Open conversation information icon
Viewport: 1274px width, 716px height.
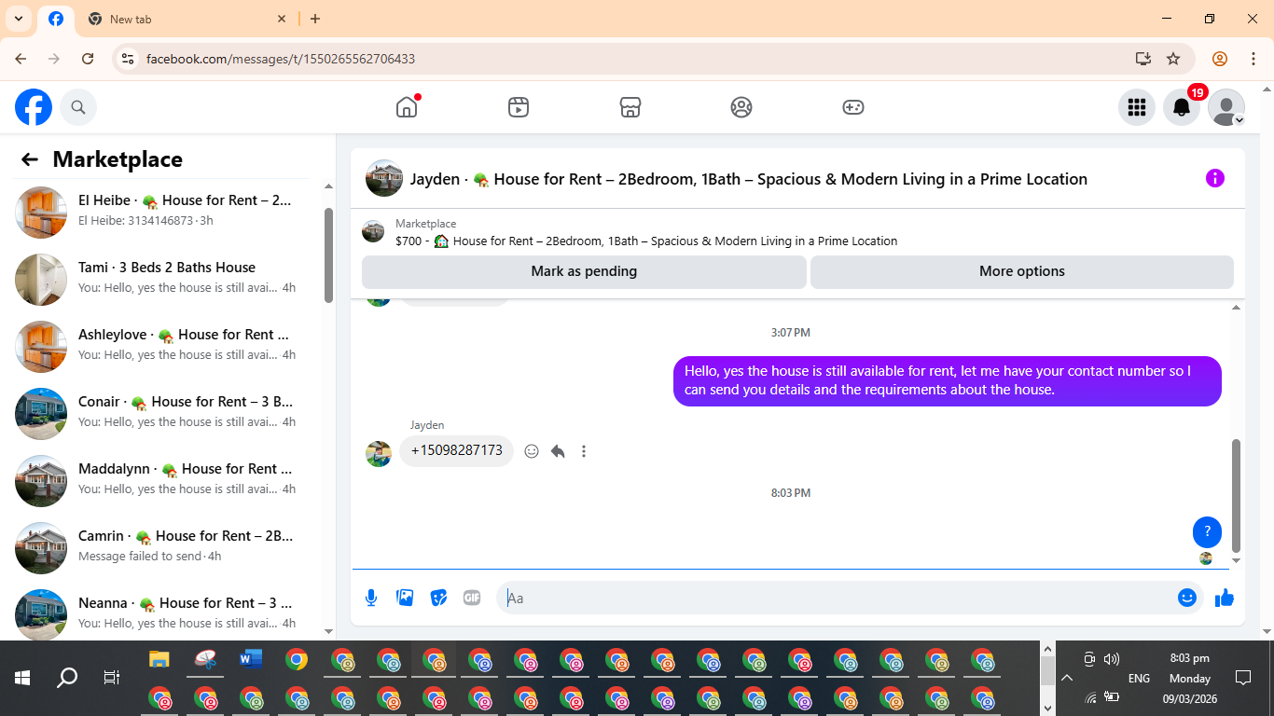click(x=1214, y=178)
